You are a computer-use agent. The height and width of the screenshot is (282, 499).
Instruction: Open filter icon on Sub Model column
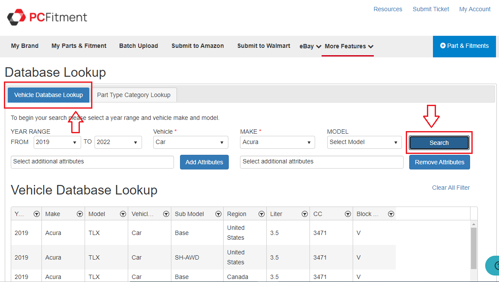[x=218, y=214]
